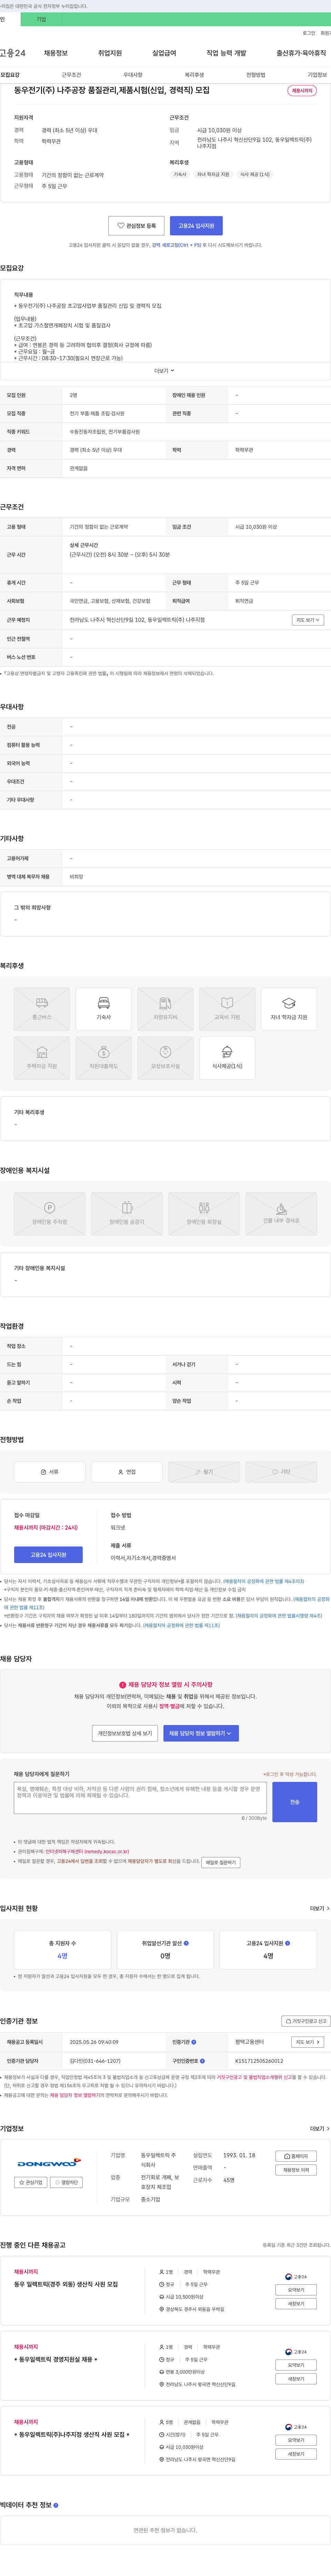This screenshot has height=2576, width=331.
Task: Click the 차량유지비 welfare icon
Action: click(x=165, y=1009)
